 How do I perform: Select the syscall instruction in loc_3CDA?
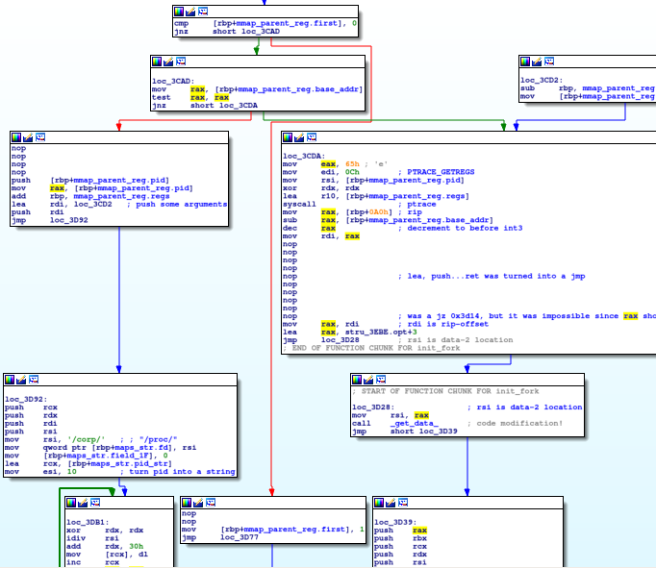299,205
